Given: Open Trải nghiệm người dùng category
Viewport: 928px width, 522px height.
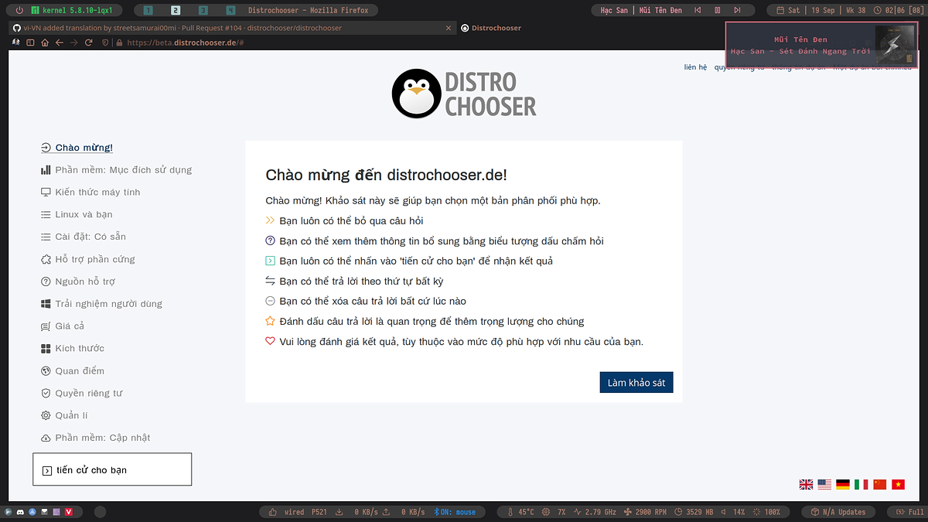Looking at the screenshot, I should (101, 304).
